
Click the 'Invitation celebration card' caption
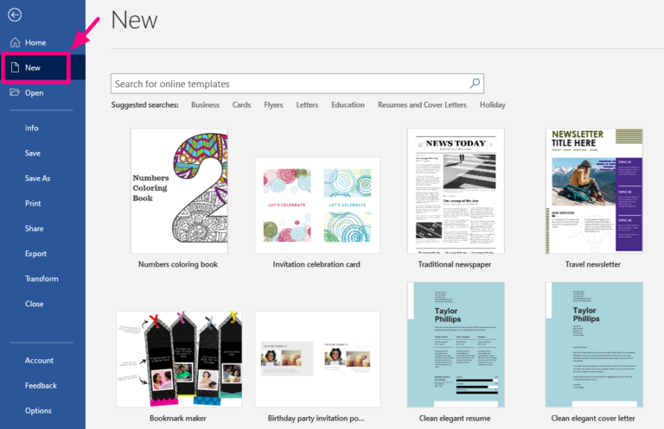[316, 264]
